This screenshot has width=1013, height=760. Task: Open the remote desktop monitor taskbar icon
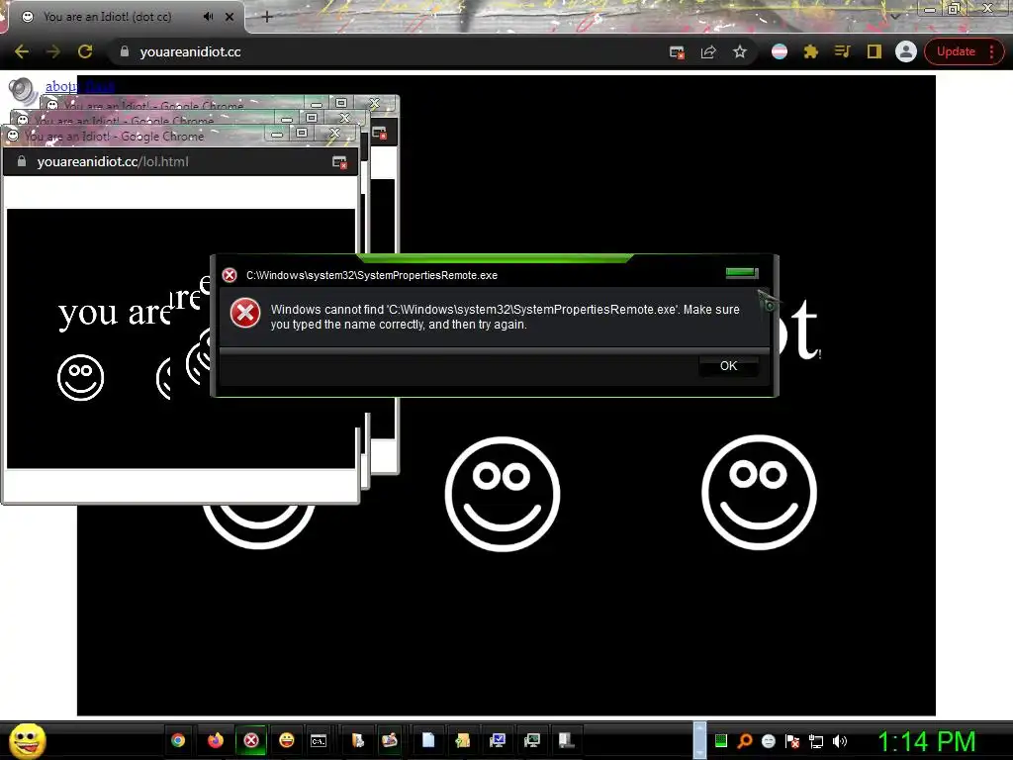click(498, 740)
